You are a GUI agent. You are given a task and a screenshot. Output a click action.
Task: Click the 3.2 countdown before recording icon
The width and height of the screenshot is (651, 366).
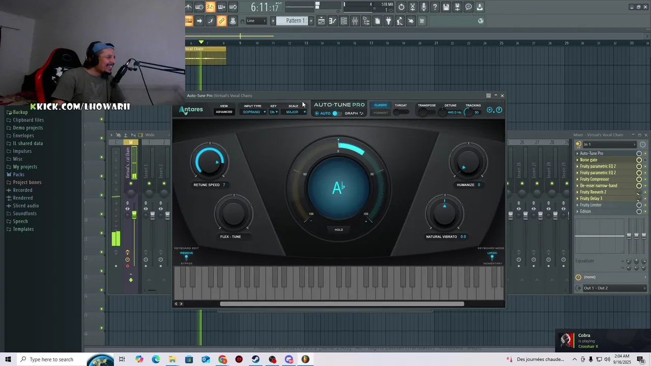210,7
